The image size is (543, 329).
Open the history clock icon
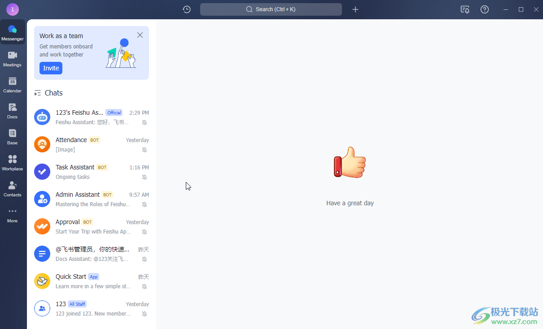[187, 9]
